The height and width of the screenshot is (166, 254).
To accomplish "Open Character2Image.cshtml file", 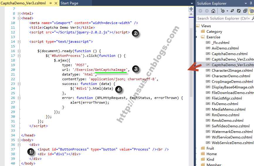I will click(x=232, y=71).
